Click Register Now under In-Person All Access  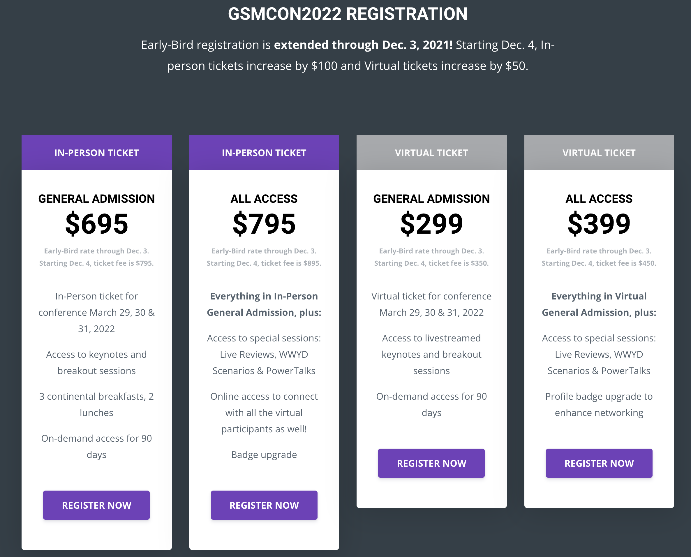coord(264,505)
